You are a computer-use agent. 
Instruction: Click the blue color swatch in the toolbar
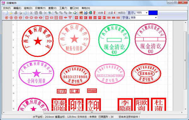pos(153,13)
